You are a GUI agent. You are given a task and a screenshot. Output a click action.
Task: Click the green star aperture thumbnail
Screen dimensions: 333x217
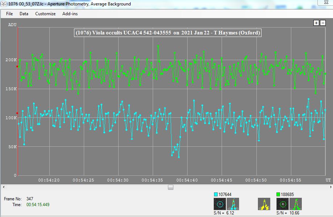click(x=283, y=204)
